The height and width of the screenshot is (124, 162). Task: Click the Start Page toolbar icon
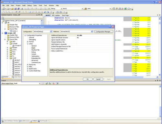coord(126,8)
